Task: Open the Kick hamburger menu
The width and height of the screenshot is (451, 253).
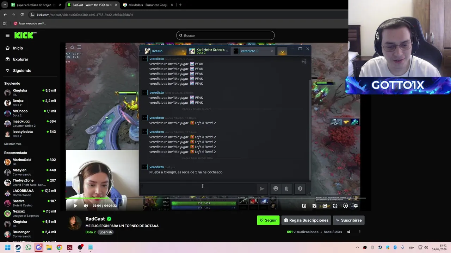Action: click(x=7, y=35)
